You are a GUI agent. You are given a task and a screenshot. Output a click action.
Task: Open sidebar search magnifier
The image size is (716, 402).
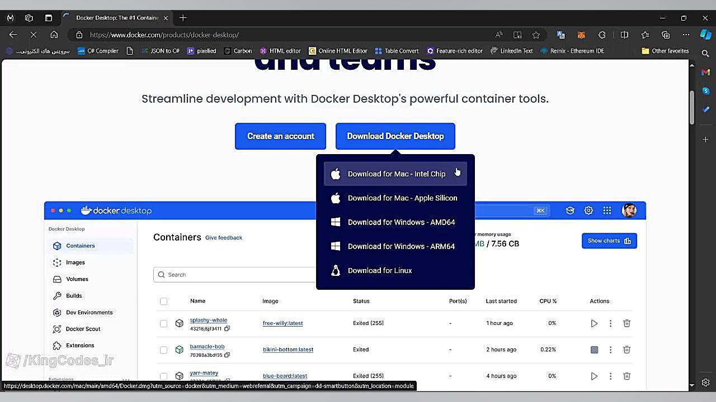[x=705, y=54]
